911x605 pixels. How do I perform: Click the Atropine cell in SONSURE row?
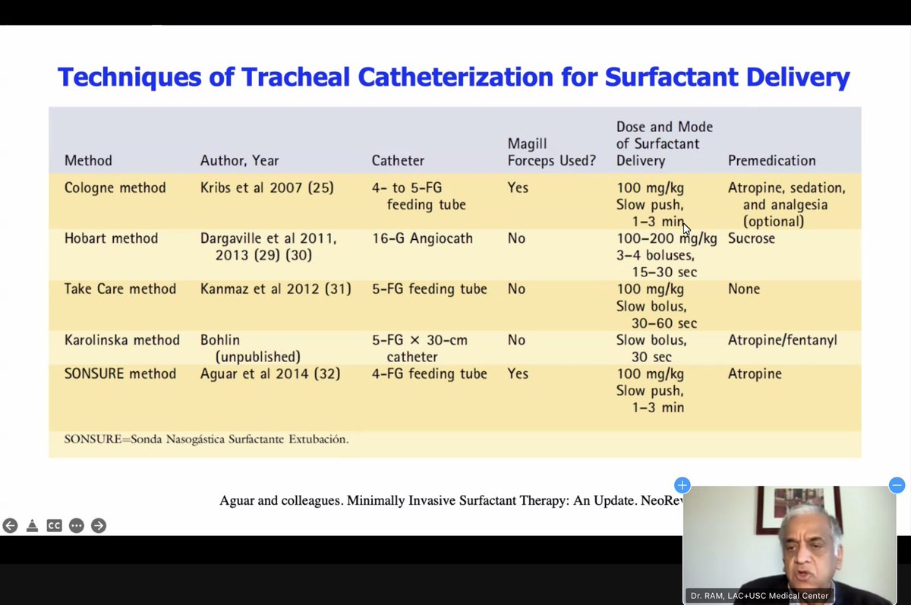tap(755, 373)
